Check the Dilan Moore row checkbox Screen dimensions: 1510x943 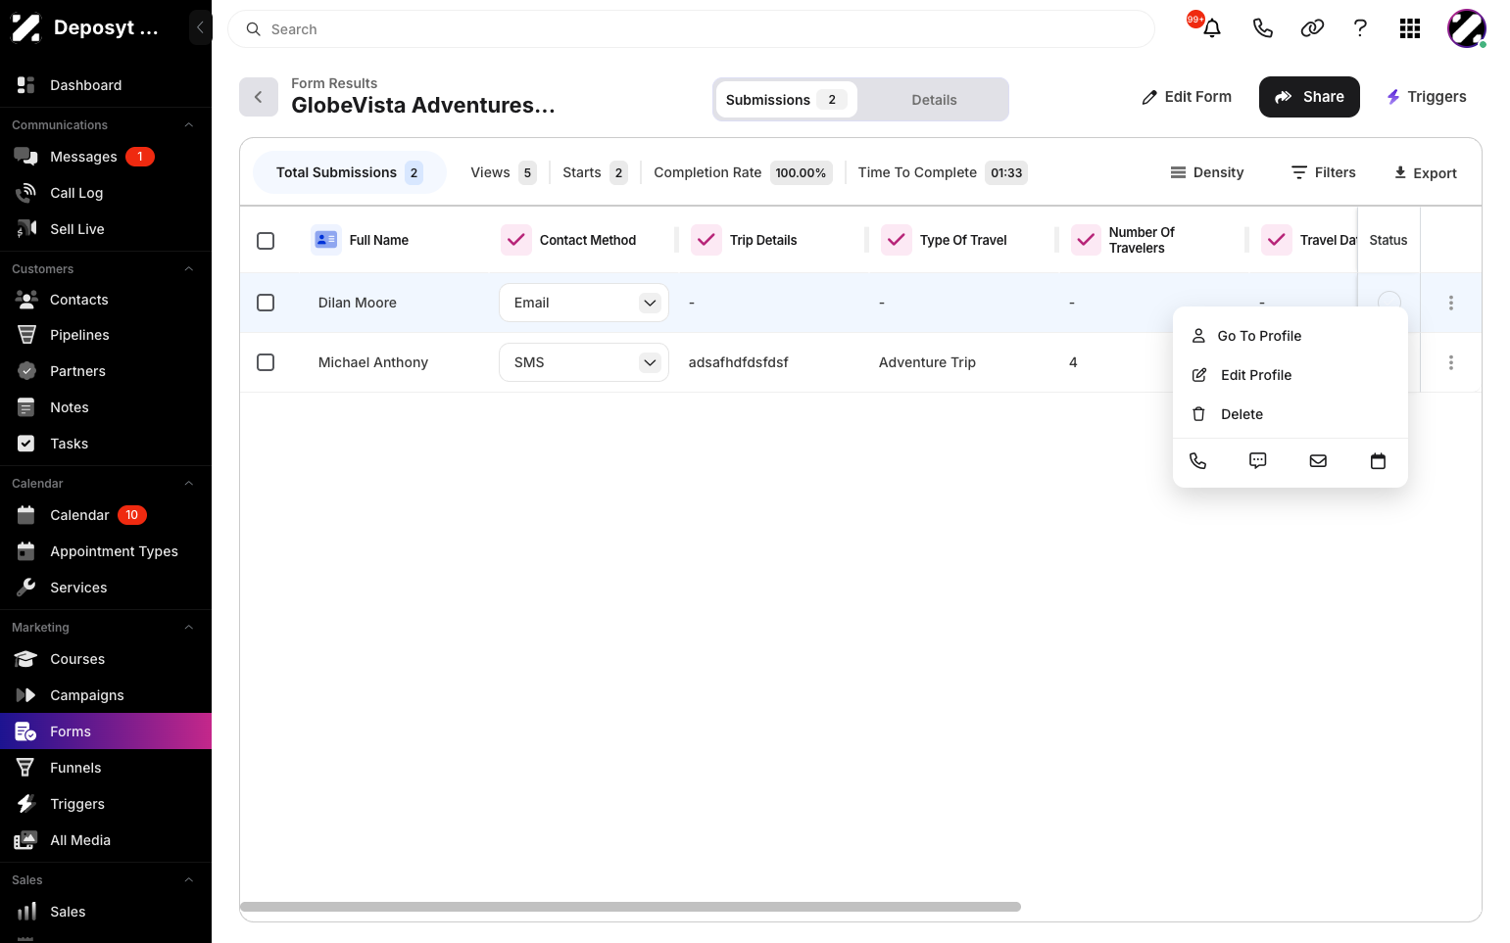(x=266, y=303)
